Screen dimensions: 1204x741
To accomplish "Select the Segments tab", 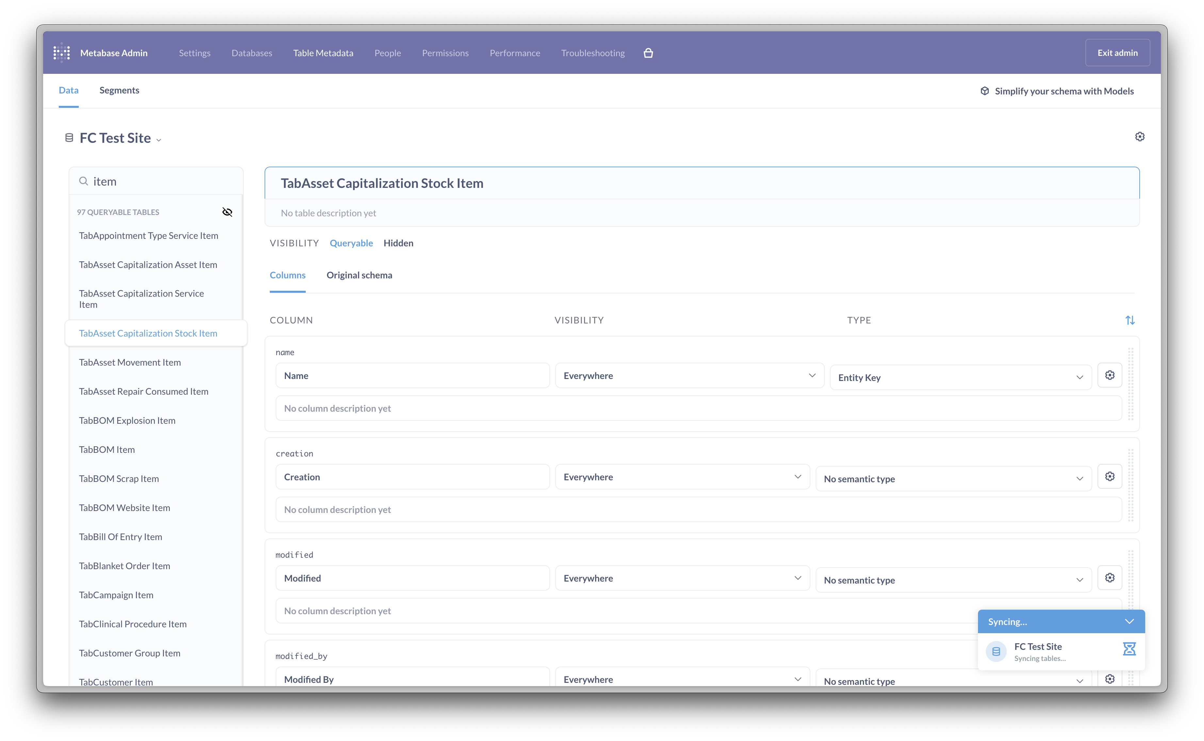I will (x=120, y=90).
